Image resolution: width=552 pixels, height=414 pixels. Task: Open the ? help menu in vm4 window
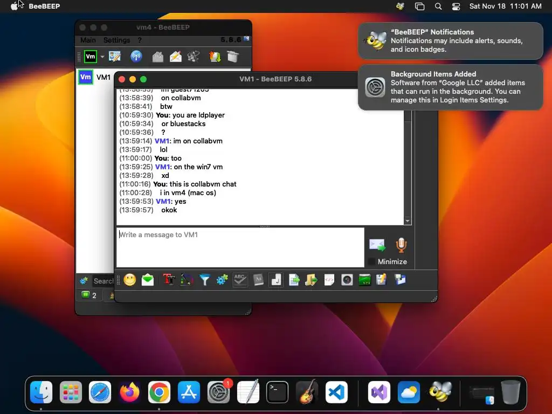[140, 40]
